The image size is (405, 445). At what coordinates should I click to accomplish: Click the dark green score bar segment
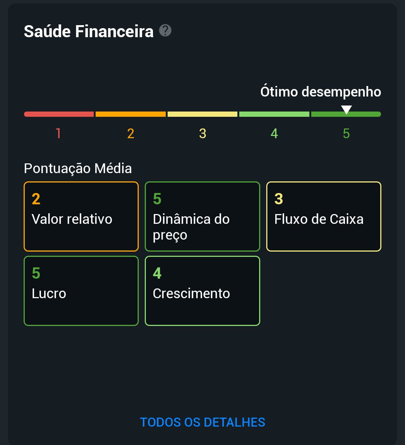coord(346,114)
